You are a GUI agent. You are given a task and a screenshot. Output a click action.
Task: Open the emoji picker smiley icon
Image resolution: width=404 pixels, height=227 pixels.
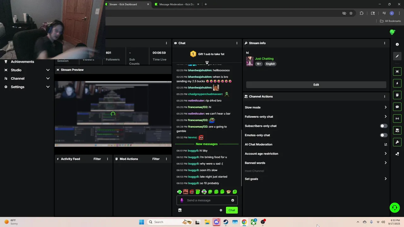[x=233, y=200]
